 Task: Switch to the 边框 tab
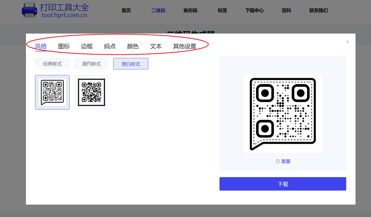tap(87, 46)
